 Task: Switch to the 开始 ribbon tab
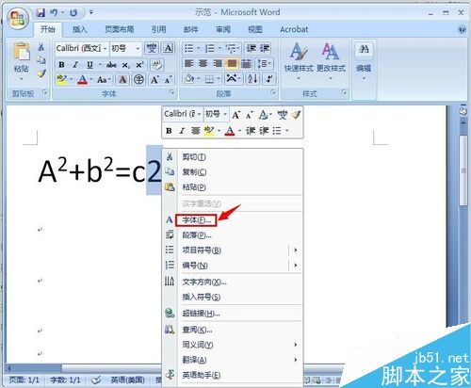tap(48, 29)
